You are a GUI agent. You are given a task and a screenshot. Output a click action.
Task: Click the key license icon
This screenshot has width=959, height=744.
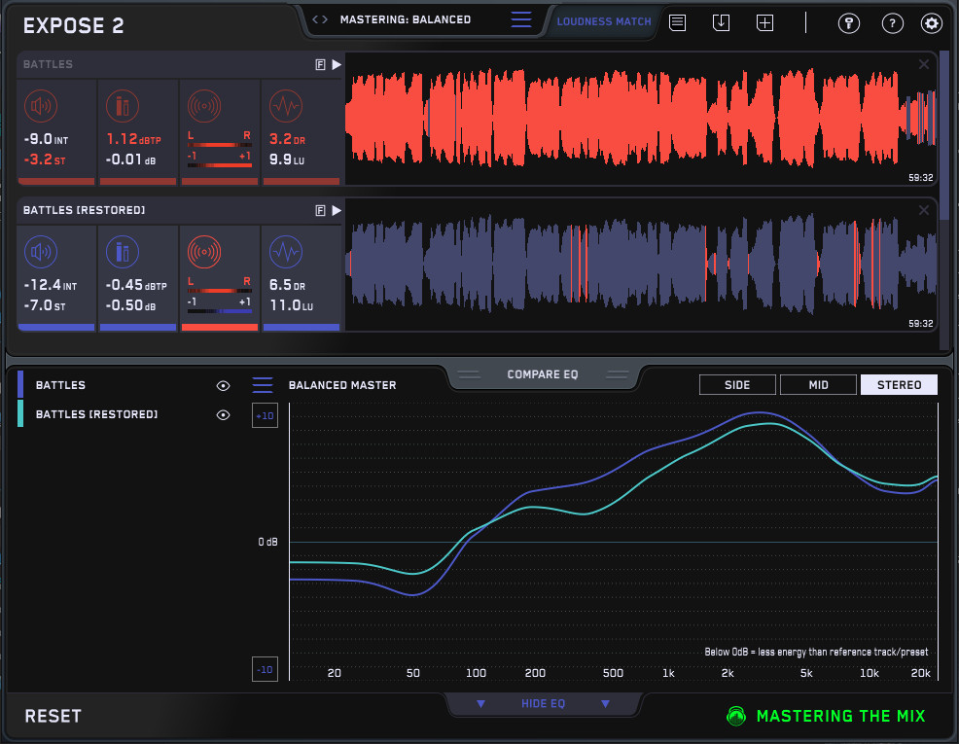point(847,23)
